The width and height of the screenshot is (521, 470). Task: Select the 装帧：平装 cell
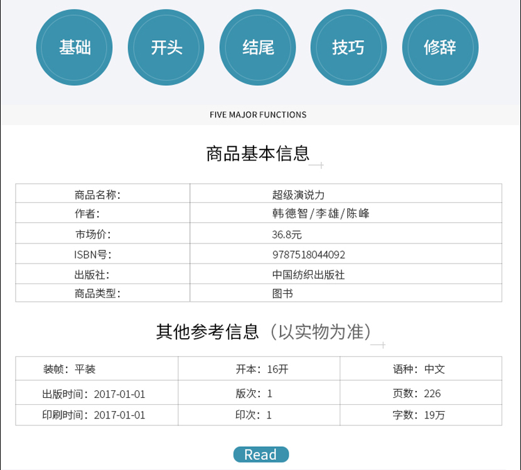coord(69,369)
